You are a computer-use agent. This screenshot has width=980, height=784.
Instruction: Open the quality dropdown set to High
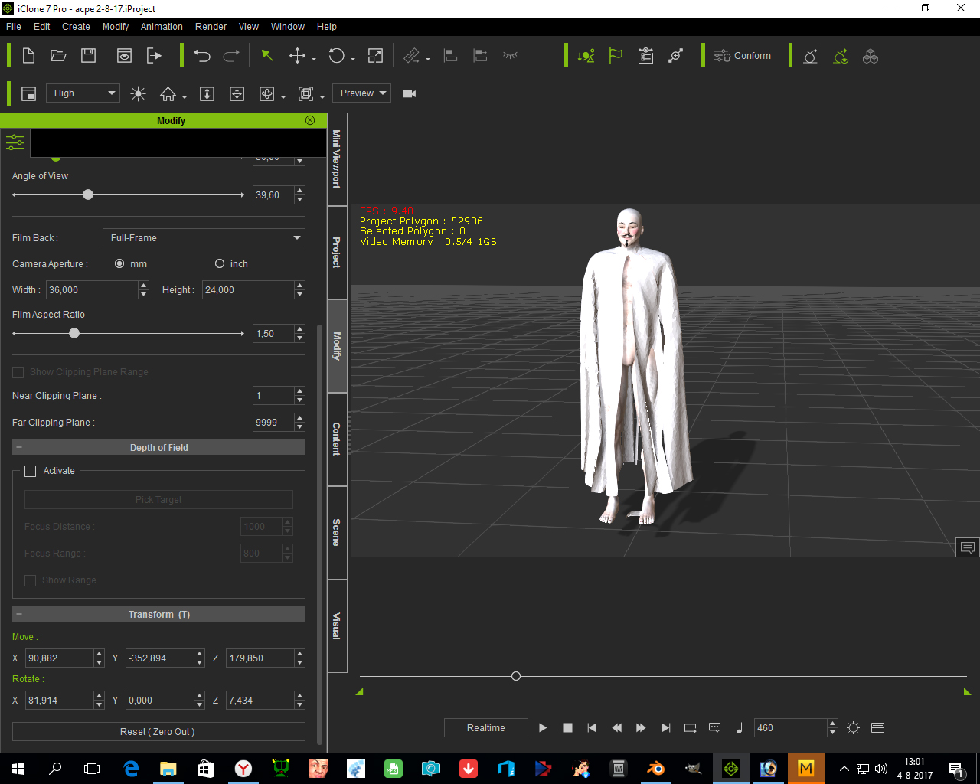[83, 93]
